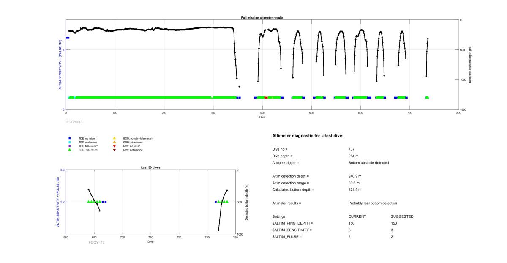Click the 'Dive' x-axis label of the Last 50 dives chart
The image size is (507, 263).
[x=150, y=242]
